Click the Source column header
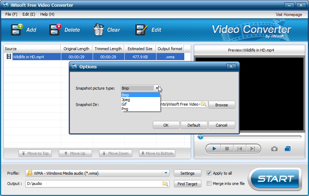Screen dimensions: 309x196 (32, 49)
